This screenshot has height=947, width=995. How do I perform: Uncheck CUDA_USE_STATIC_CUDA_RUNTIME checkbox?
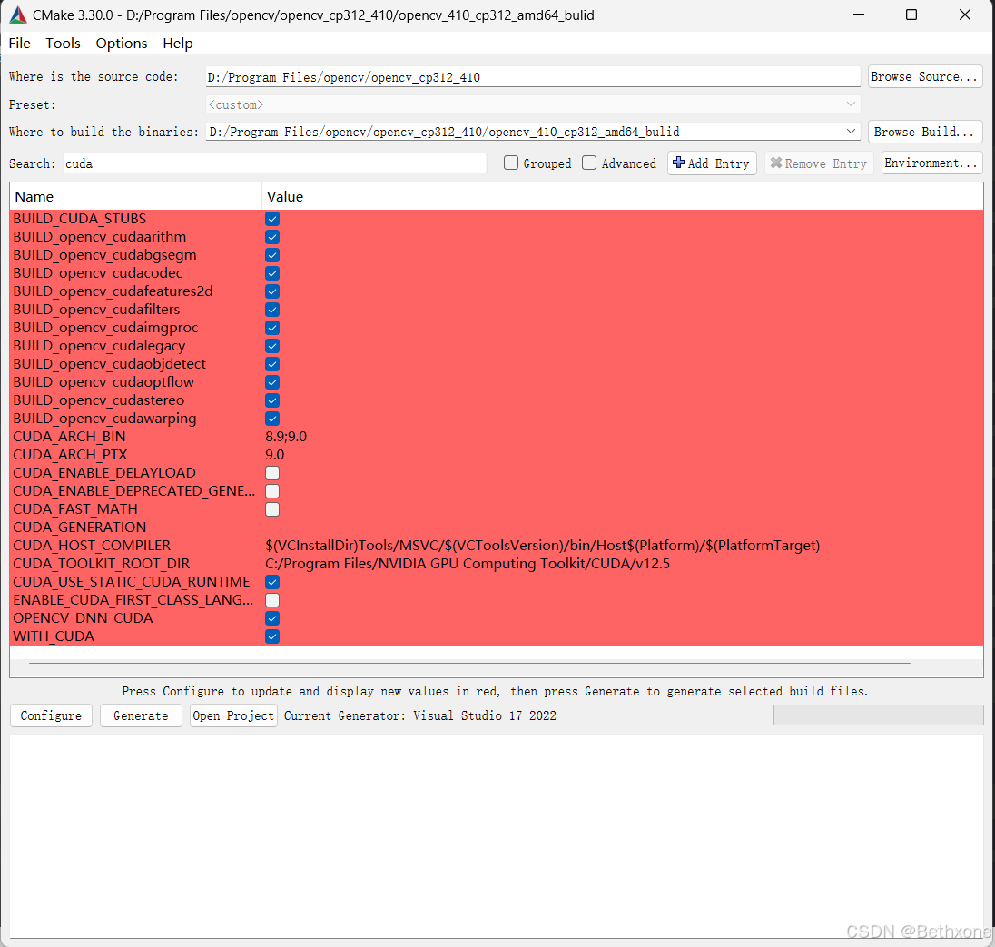pos(272,582)
